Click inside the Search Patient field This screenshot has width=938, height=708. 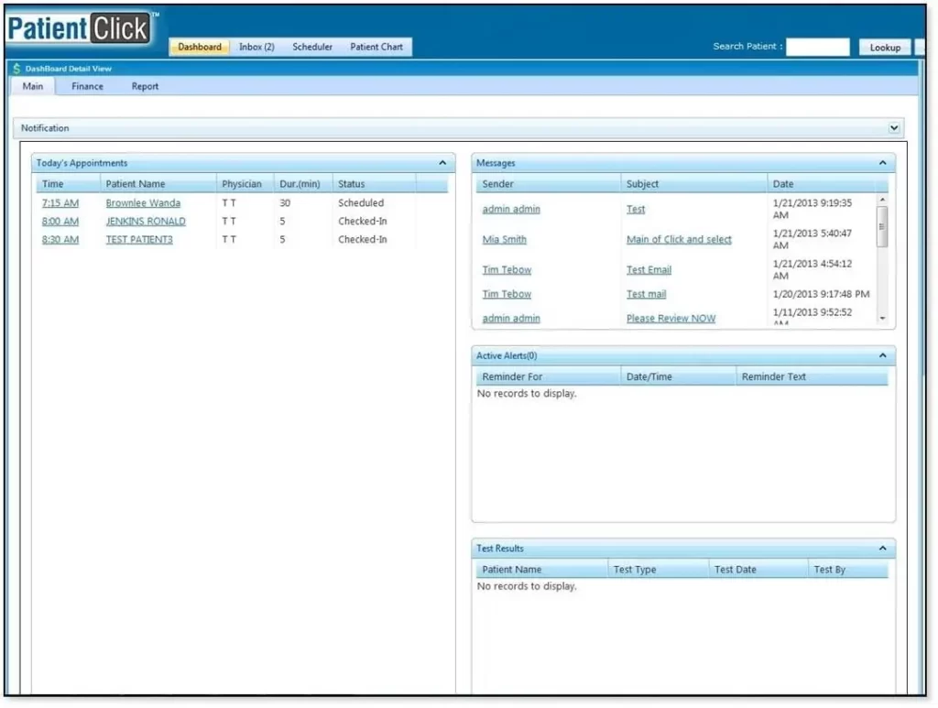point(817,47)
